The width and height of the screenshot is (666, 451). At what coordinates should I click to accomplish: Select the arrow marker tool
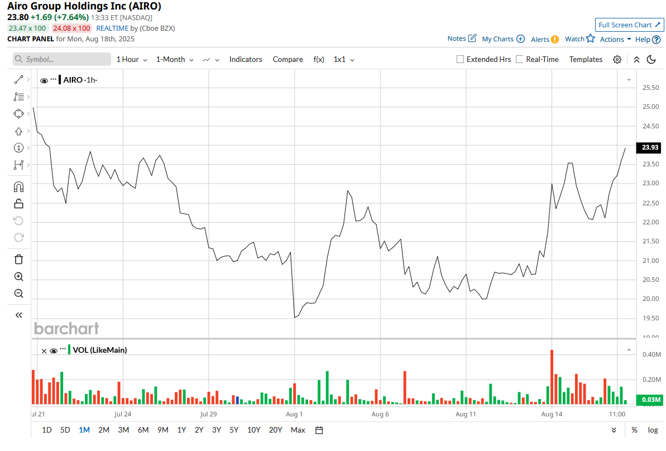point(18,131)
